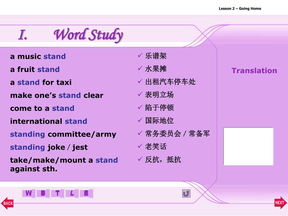Click the checkmark beside 国际地位
Image resolution: width=288 pixels, height=216 pixels.
pyautogui.click(x=140, y=120)
